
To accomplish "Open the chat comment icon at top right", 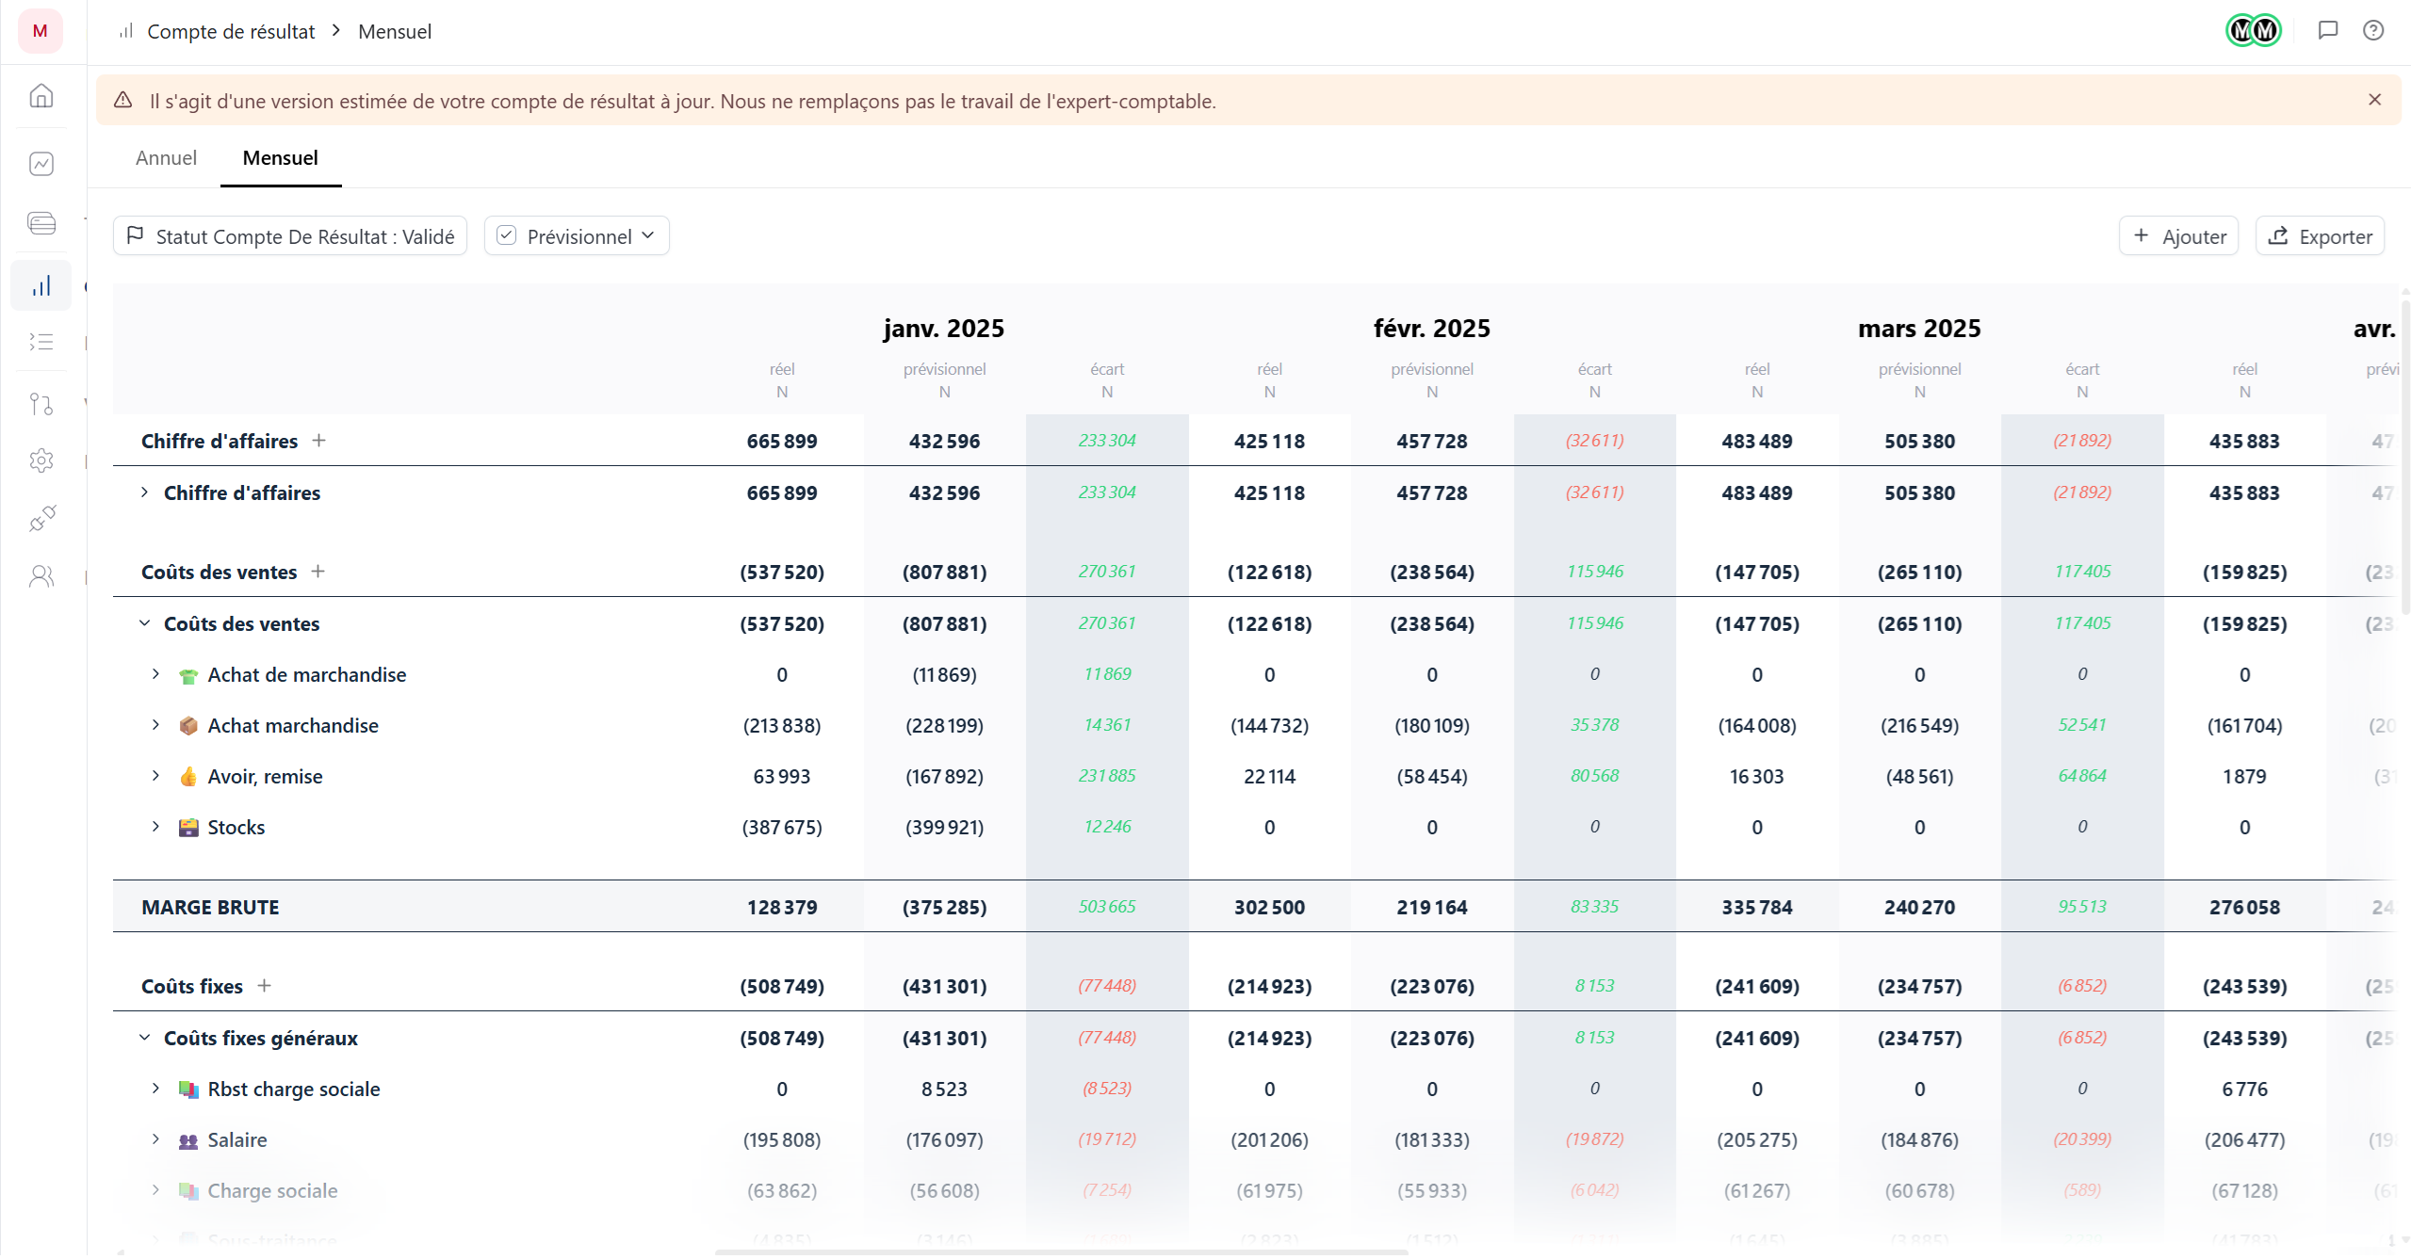I will [x=2327, y=30].
